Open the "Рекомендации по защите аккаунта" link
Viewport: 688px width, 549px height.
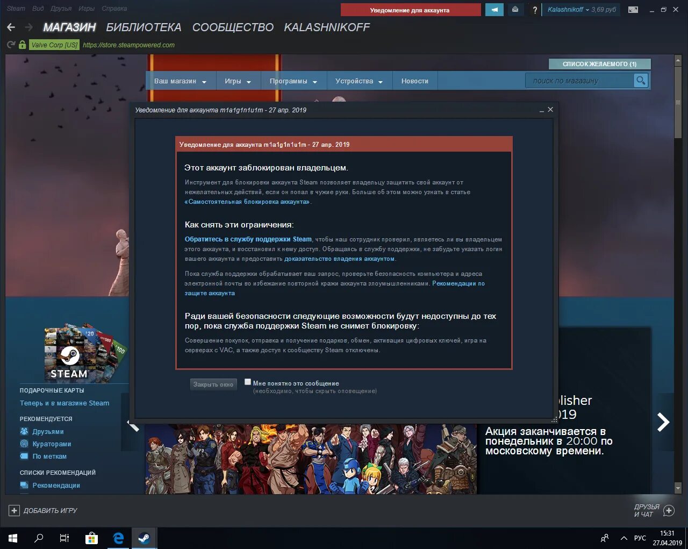(x=458, y=283)
